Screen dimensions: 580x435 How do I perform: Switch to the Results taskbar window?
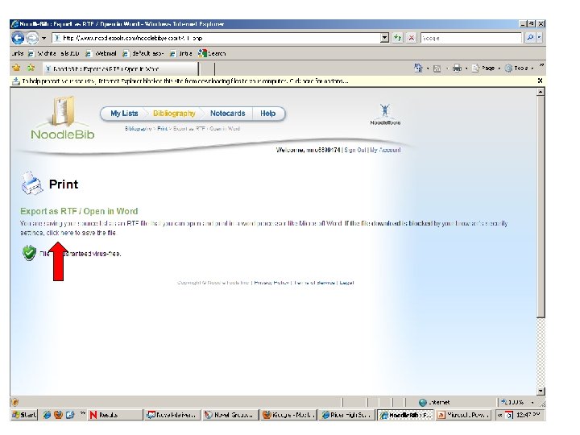tap(115, 415)
